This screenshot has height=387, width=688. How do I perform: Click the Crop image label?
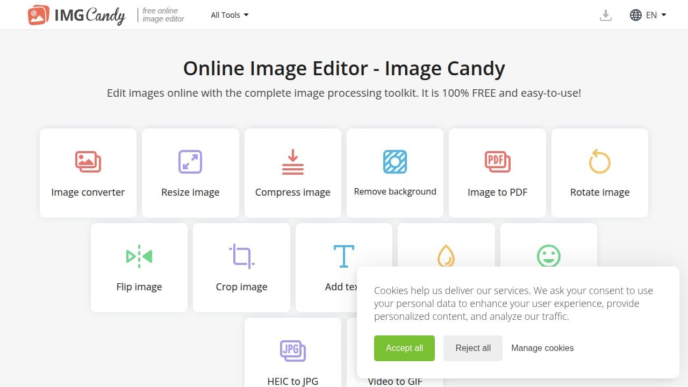click(x=241, y=287)
